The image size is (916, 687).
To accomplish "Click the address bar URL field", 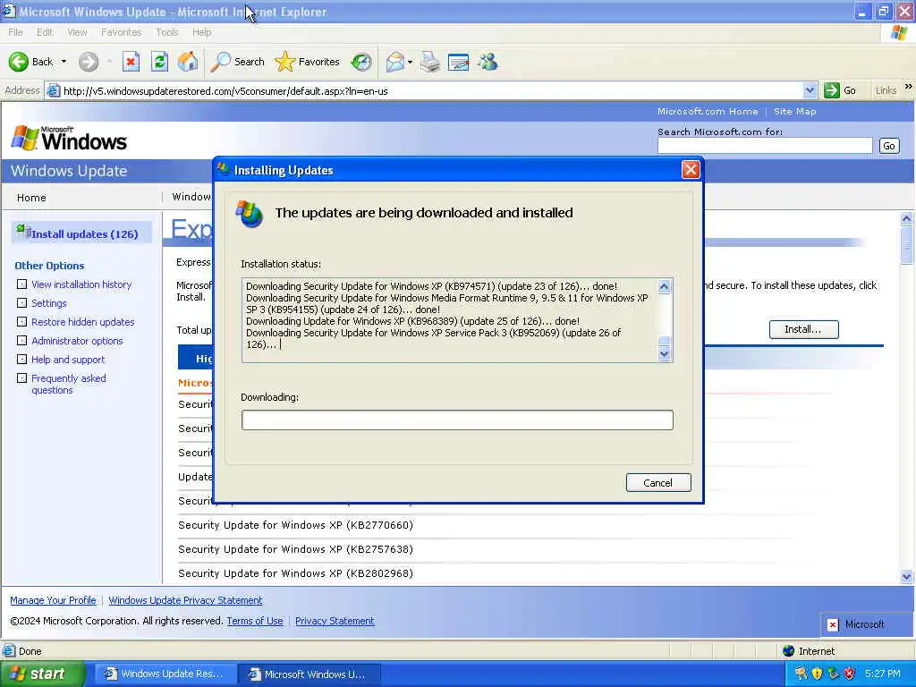I will tap(432, 90).
